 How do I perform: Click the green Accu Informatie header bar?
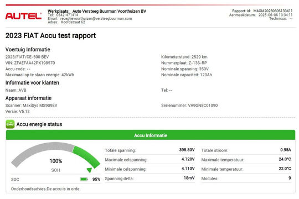[x=151, y=135]
